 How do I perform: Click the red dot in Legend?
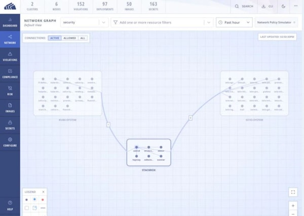[x=43, y=200]
